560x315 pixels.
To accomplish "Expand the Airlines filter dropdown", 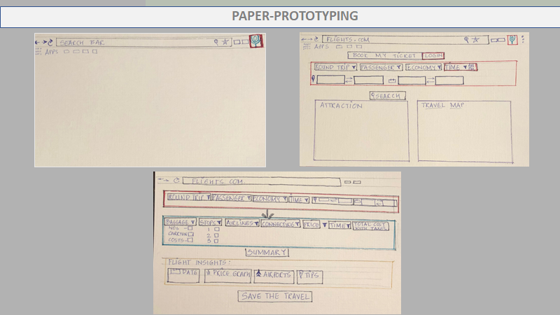I will pyautogui.click(x=241, y=224).
